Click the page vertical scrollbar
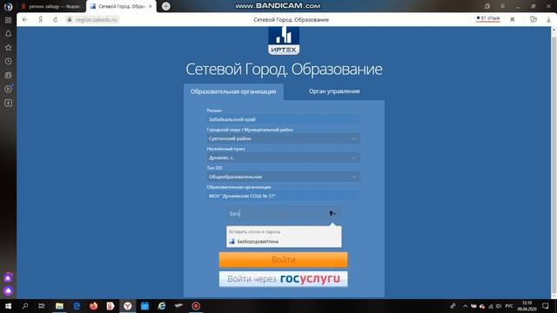Image resolution: width=557 pixels, height=313 pixels. point(554,163)
